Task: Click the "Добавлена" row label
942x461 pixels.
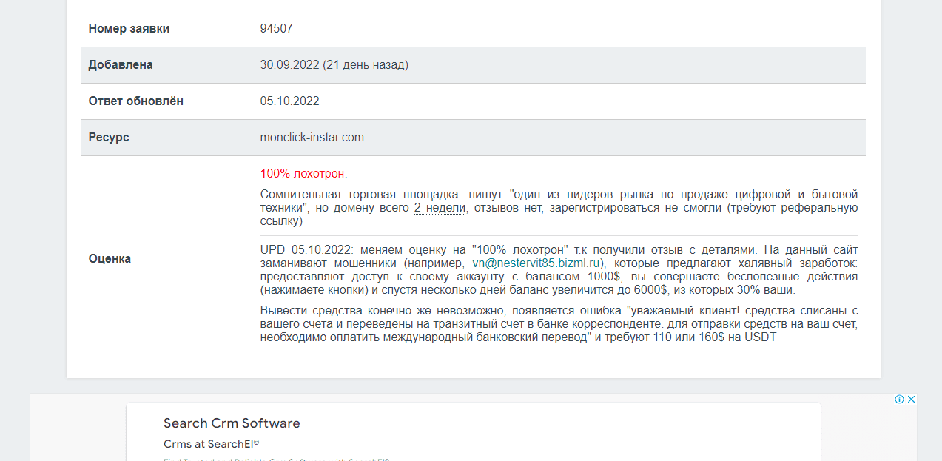Action: click(x=121, y=65)
